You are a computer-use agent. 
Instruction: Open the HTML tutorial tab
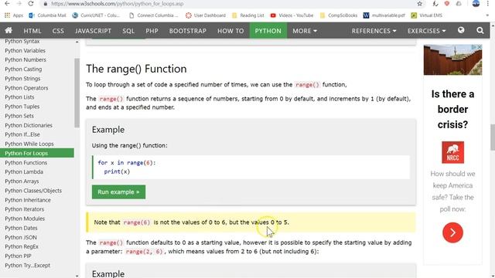[x=32, y=31]
